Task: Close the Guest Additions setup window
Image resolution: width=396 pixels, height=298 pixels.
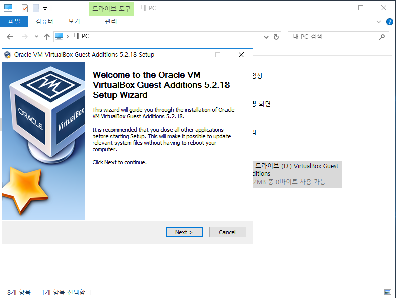Action: tap(241, 55)
